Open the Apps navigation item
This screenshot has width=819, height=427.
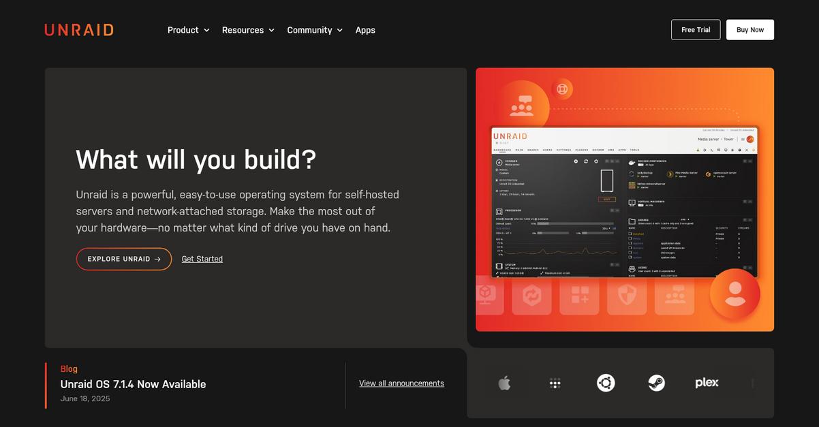point(365,30)
